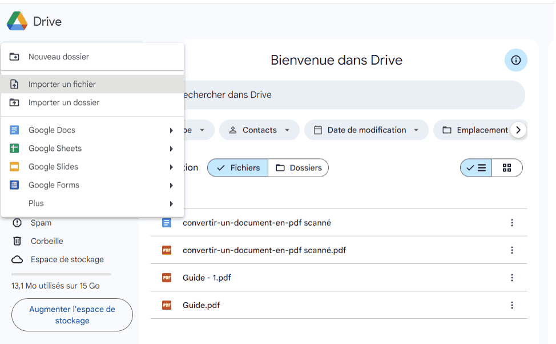Expand the Google Sheets submenu arrow
Viewport: 556px width, 344px height.
[171, 149]
